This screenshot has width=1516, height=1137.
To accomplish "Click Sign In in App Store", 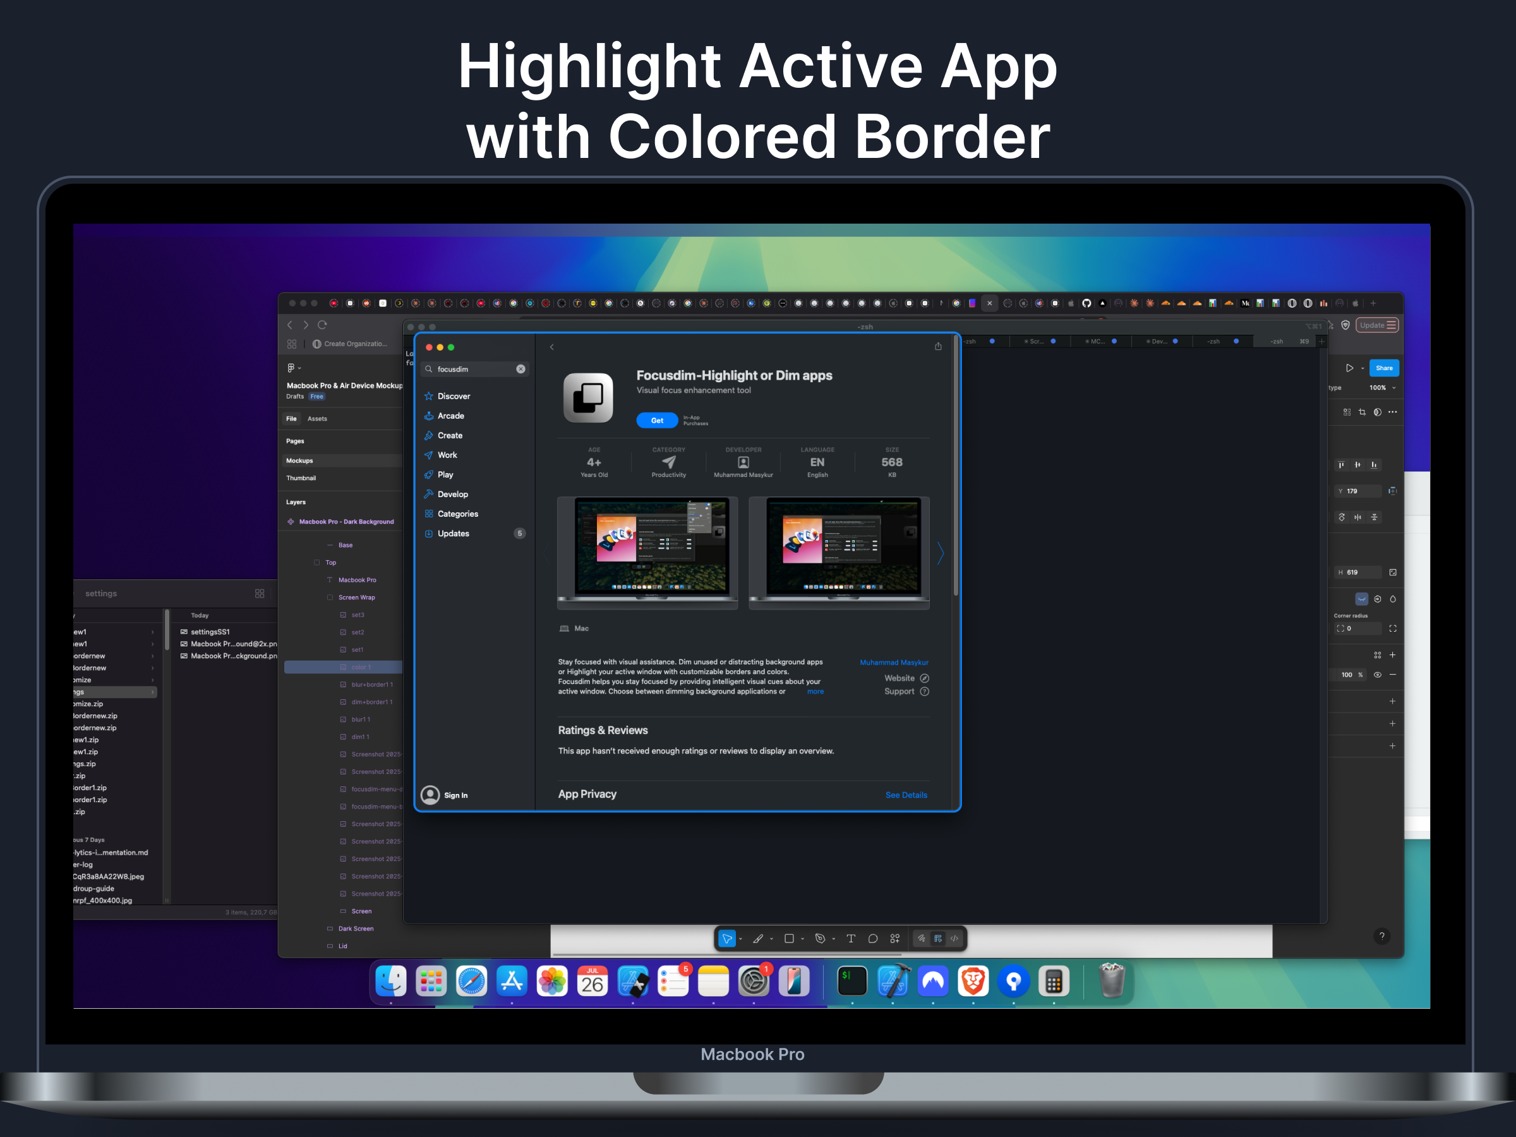I will tap(456, 795).
